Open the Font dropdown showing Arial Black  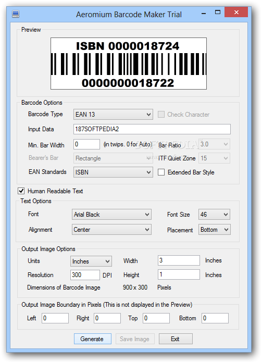click(111, 215)
